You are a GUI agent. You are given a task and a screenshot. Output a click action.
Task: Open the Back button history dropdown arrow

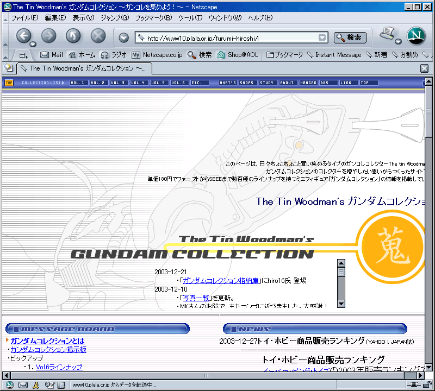[33, 44]
